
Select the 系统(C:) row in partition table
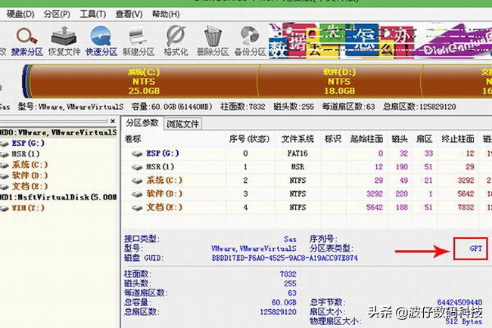pos(307,180)
